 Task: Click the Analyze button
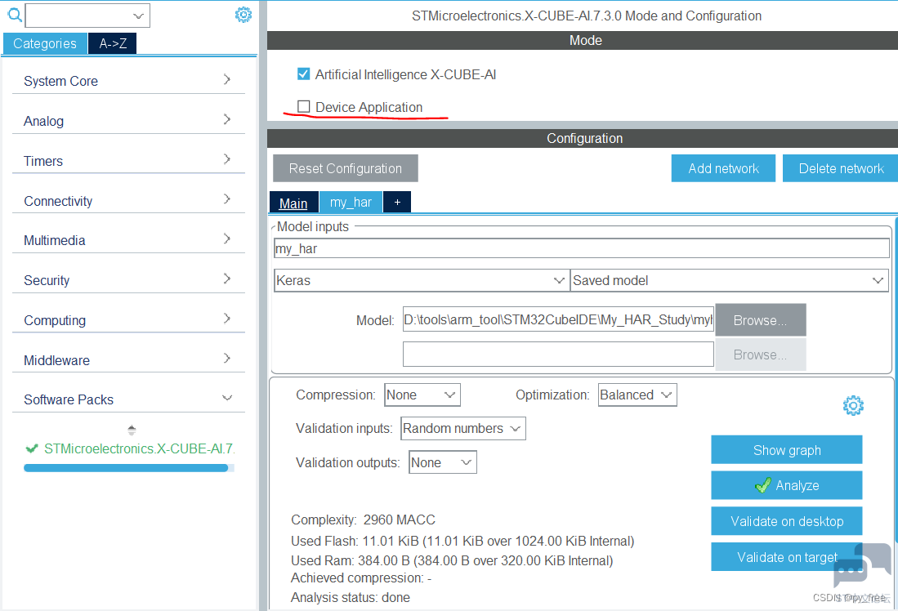(x=787, y=485)
